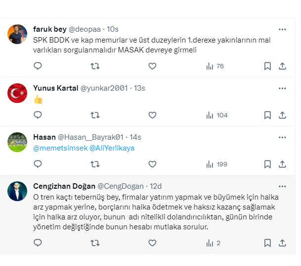
Task: Open more options on Cengizhan Doğan's tweet
Action: 282,186
